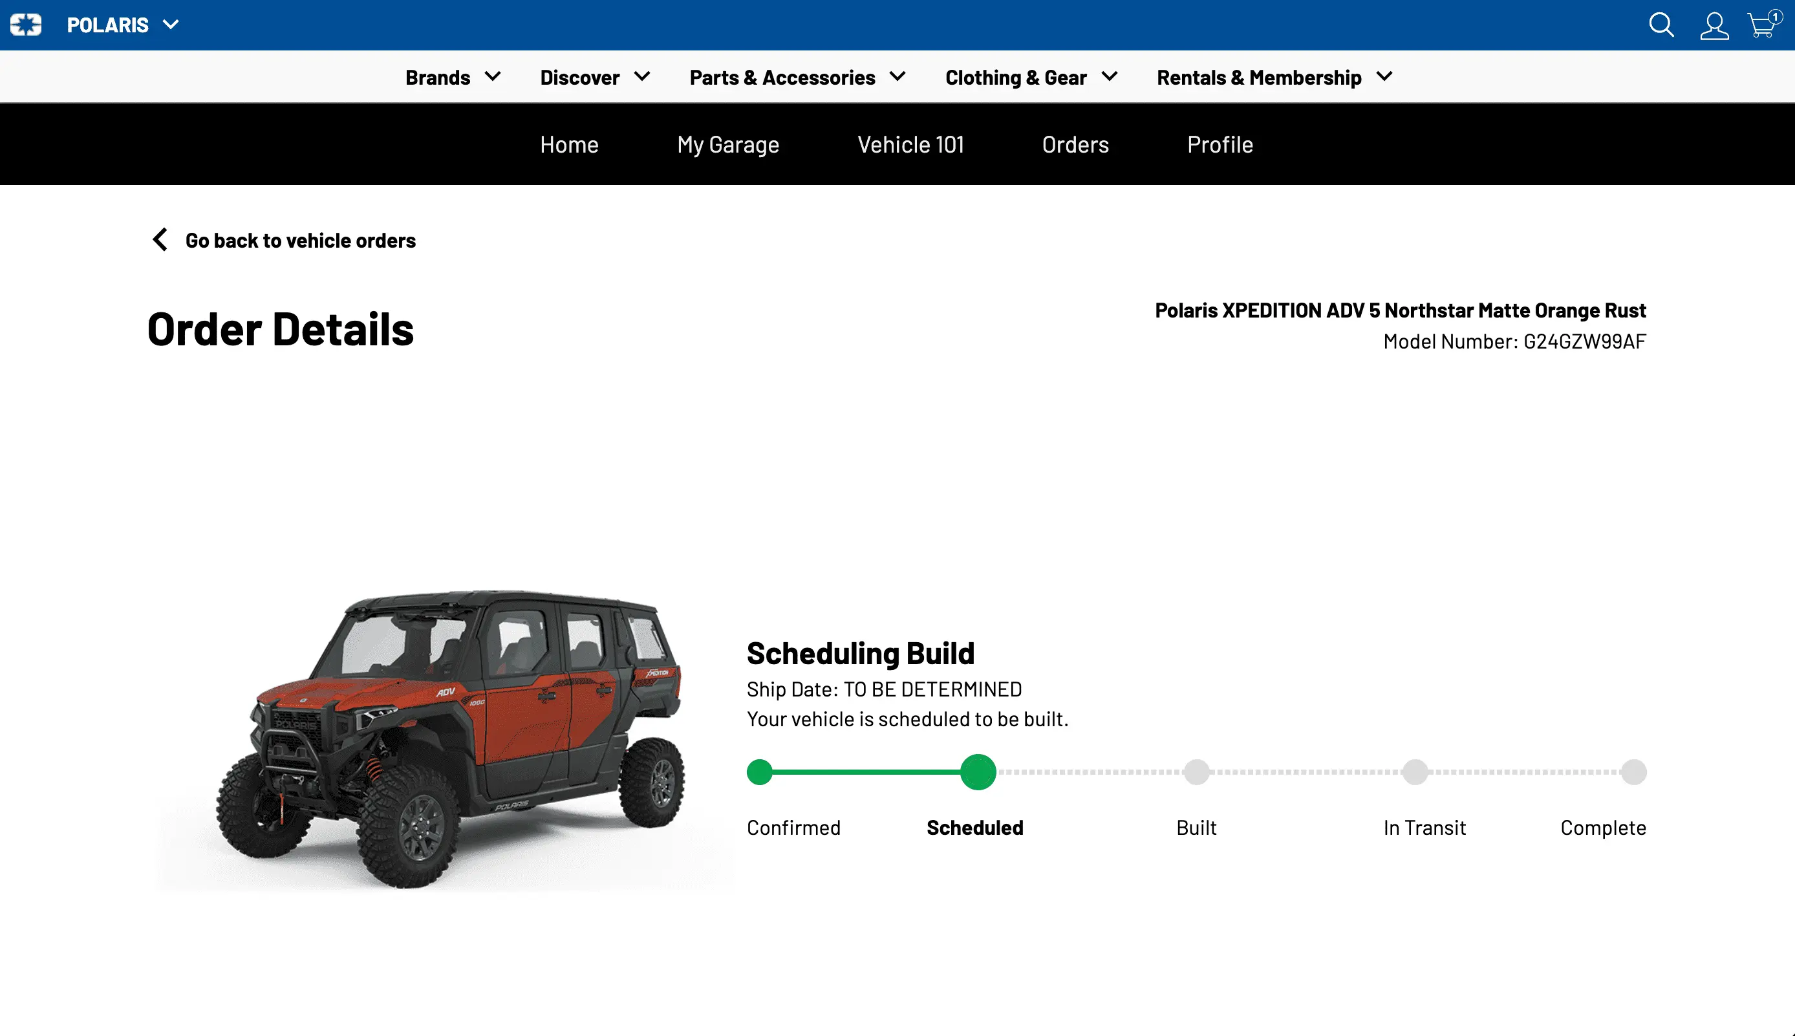This screenshot has height=1036, width=1795.
Task: Expand Parts & Accessories menu
Action: (797, 77)
